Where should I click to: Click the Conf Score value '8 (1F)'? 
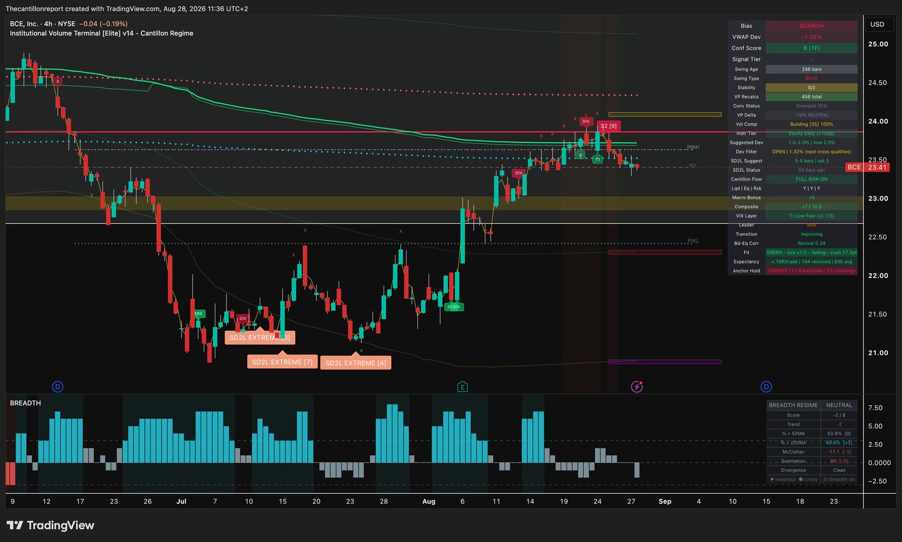coord(812,48)
